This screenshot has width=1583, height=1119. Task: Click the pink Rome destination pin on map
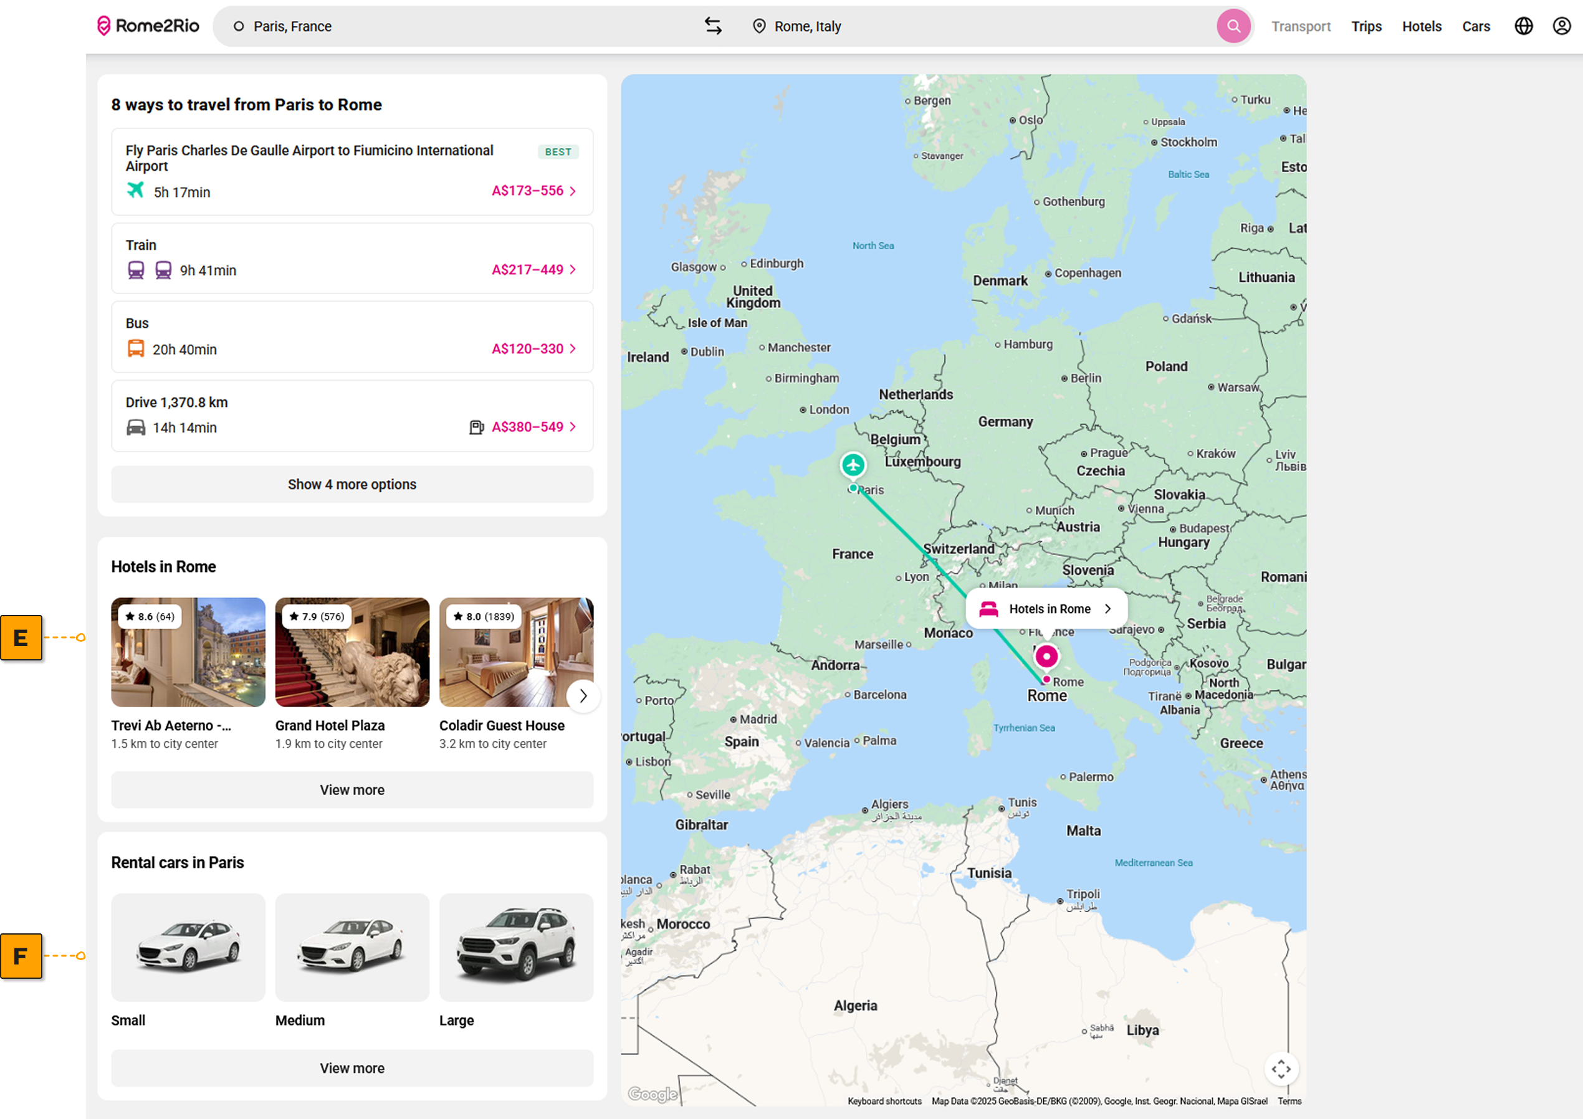(1046, 656)
